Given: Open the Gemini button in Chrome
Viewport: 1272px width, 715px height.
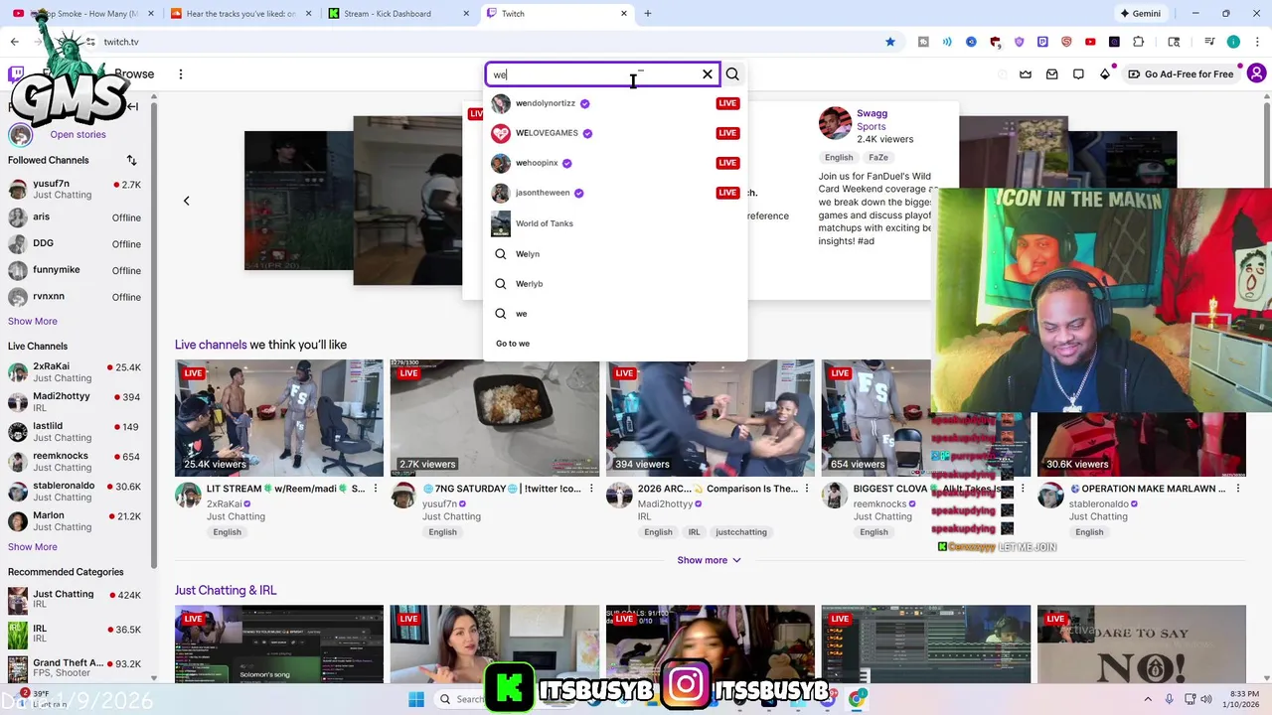Looking at the screenshot, I should 1140,14.
